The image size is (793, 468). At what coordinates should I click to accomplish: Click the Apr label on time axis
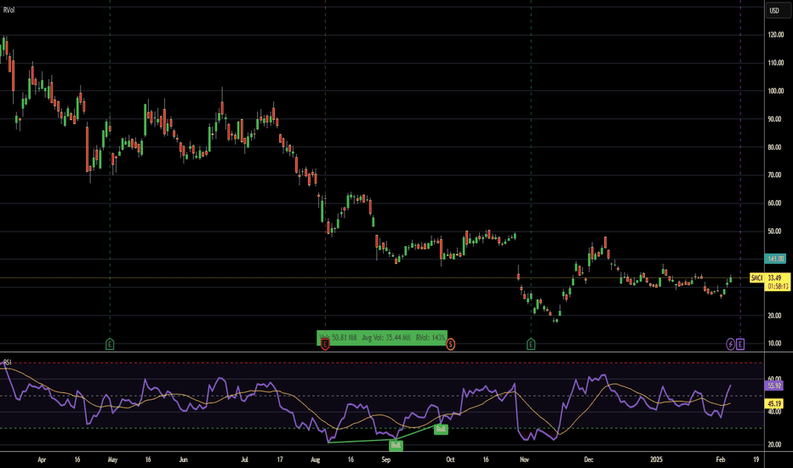pyautogui.click(x=42, y=459)
